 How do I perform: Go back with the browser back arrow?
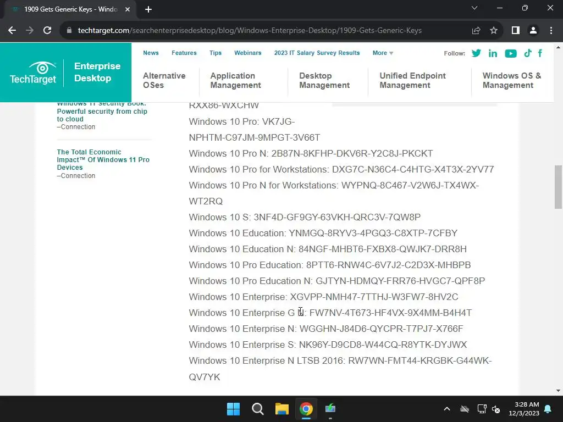pos(12,31)
